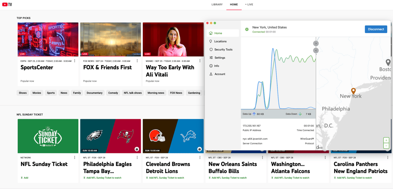
Task: Open SportsCenter thumbnail
Action: tap(48, 39)
